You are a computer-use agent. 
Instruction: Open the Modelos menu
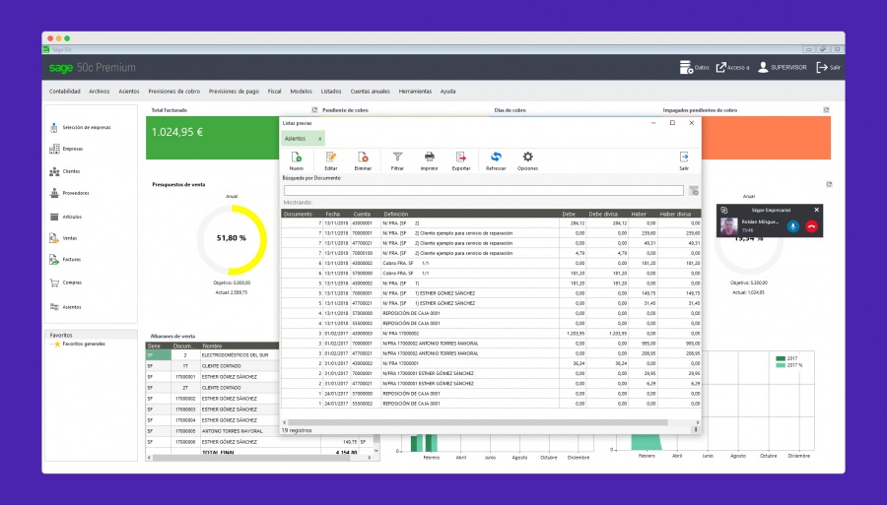click(x=301, y=91)
